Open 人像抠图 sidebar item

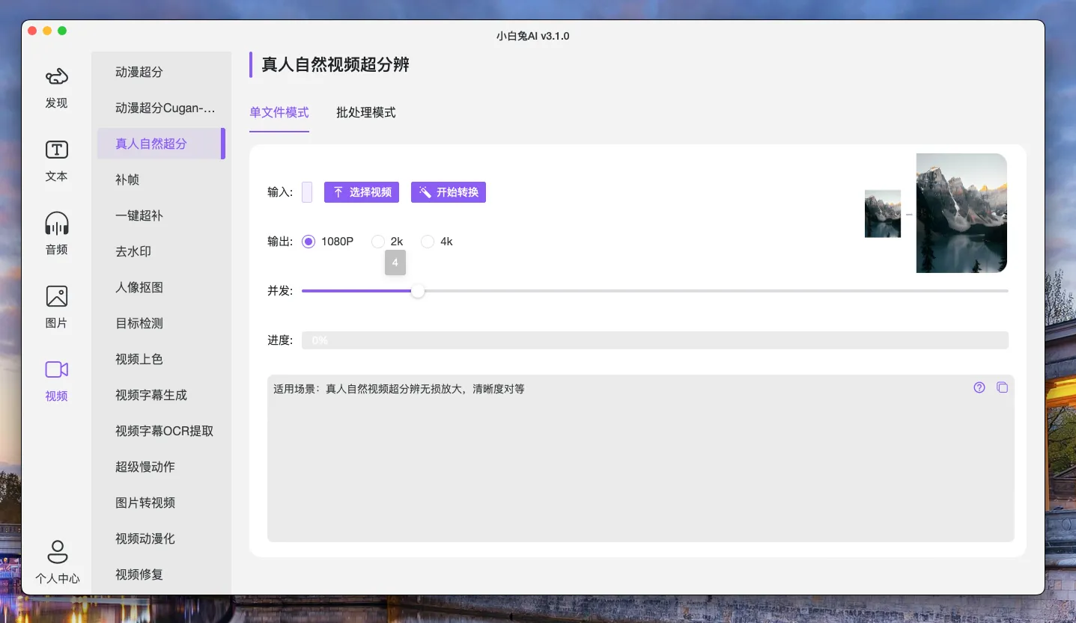coord(161,287)
